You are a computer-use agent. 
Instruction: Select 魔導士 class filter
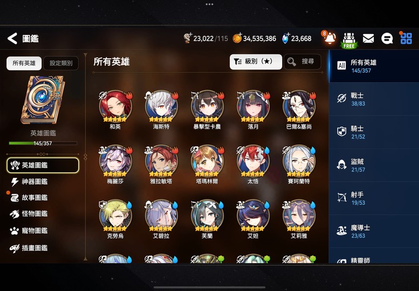pyautogui.click(x=374, y=231)
